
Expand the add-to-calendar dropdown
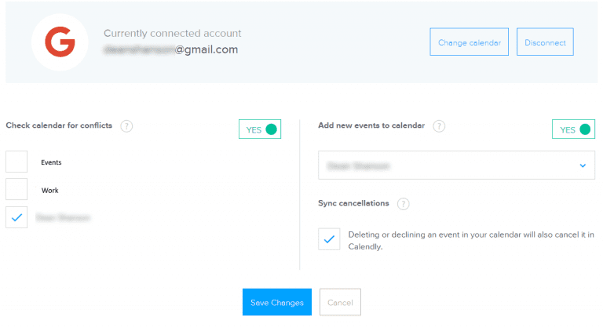tap(456, 165)
